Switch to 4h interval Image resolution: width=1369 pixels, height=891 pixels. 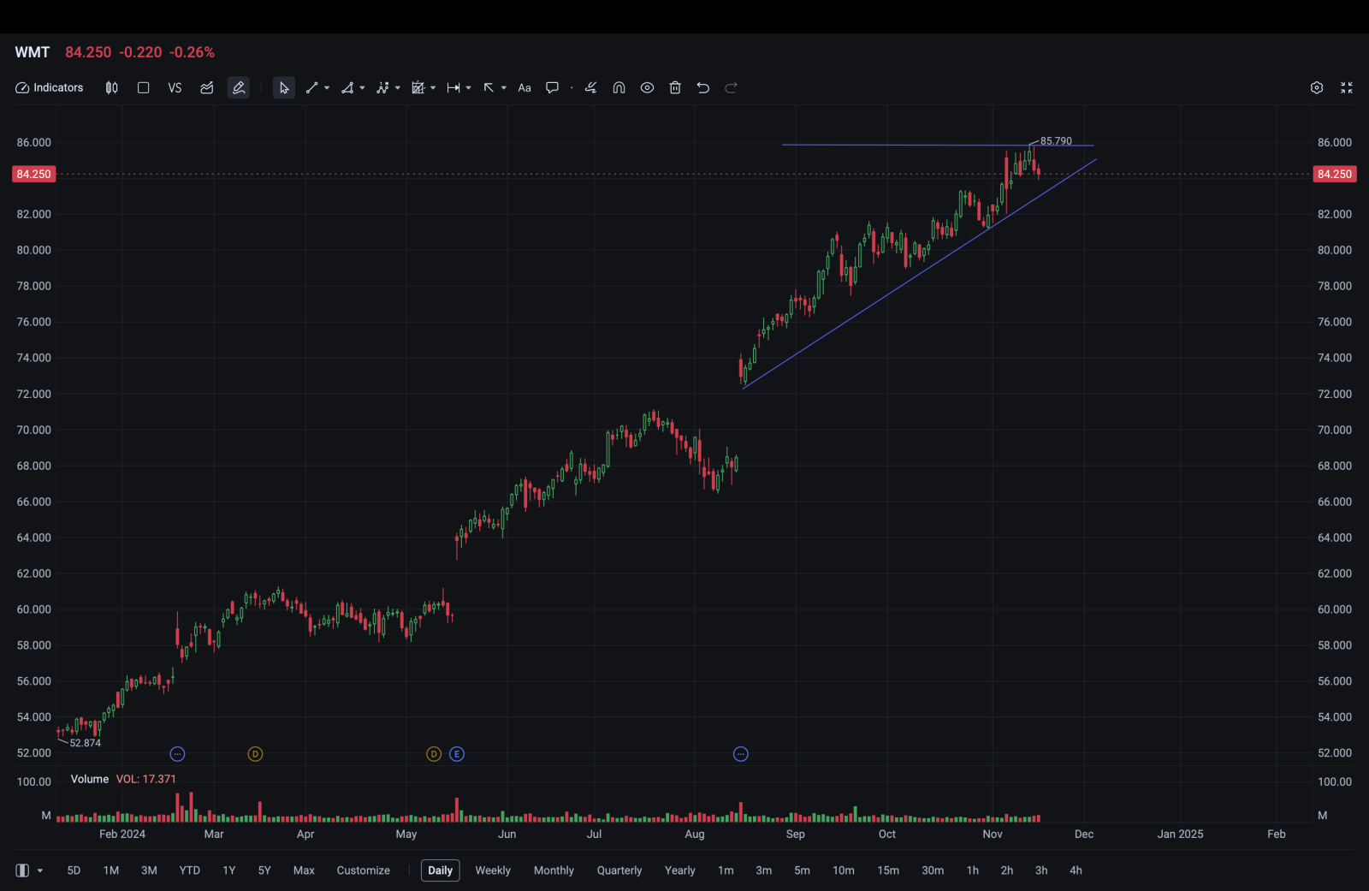point(1076,870)
